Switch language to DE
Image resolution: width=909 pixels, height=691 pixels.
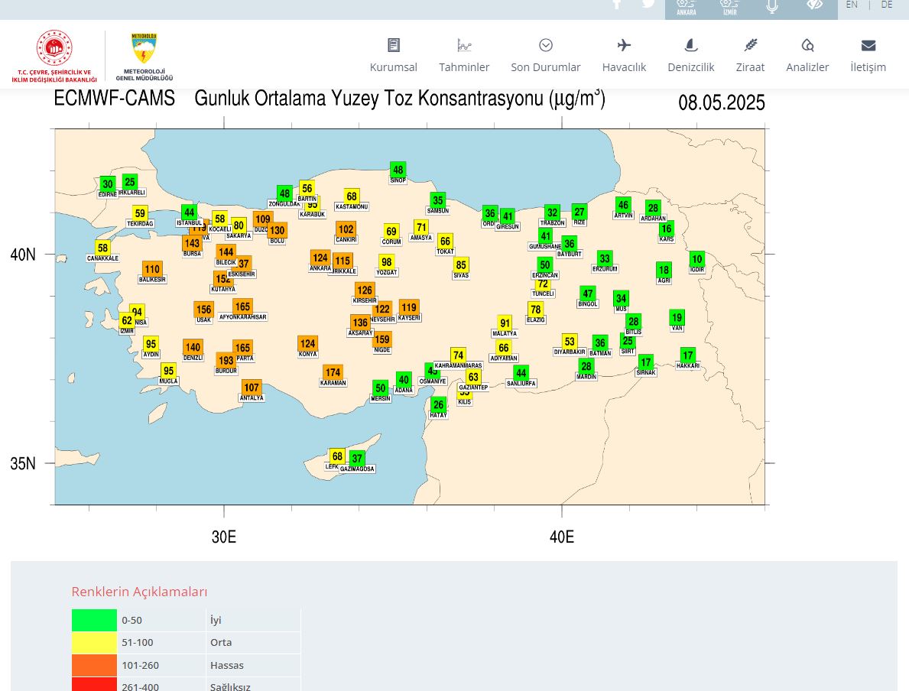coord(887,4)
